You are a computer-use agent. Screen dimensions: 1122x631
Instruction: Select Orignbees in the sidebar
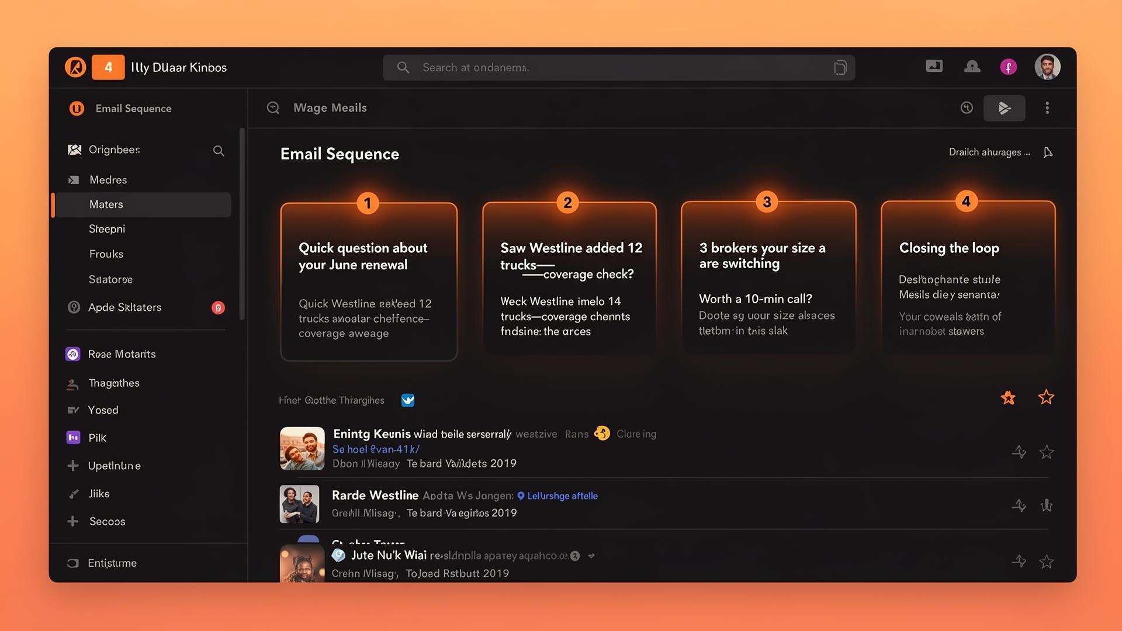[x=115, y=150]
